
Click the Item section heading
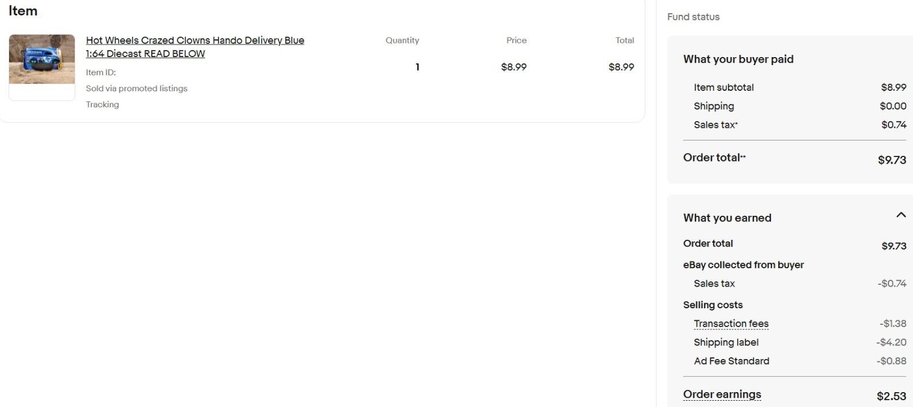23,11
